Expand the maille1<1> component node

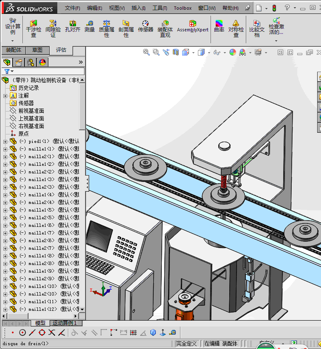[x=5, y=149]
